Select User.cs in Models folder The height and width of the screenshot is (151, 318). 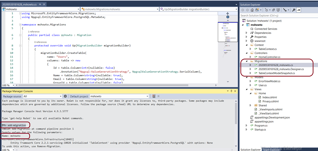pos(263,85)
